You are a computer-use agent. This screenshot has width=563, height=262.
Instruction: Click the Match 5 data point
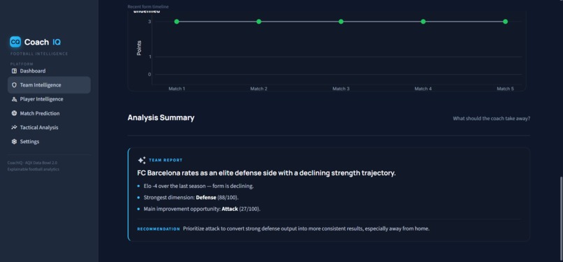(x=505, y=22)
